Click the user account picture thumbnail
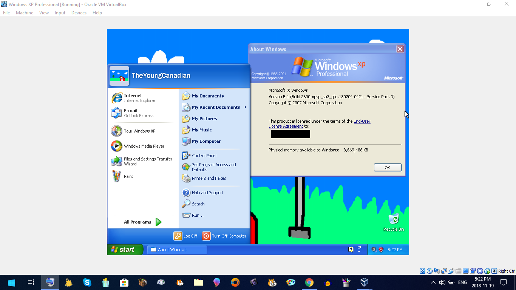The width and height of the screenshot is (516, 290). pos(119,76)
